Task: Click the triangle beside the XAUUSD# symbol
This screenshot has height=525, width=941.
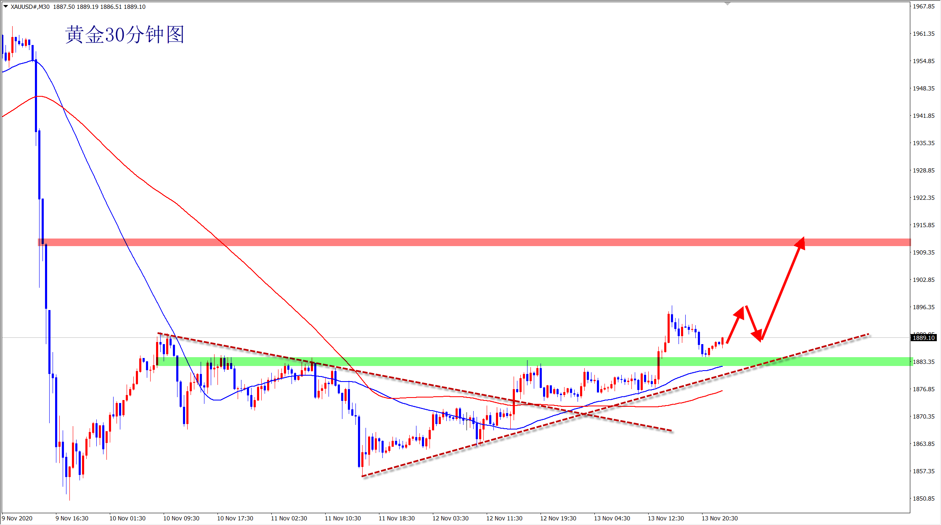Action: (x=6, y=6)
